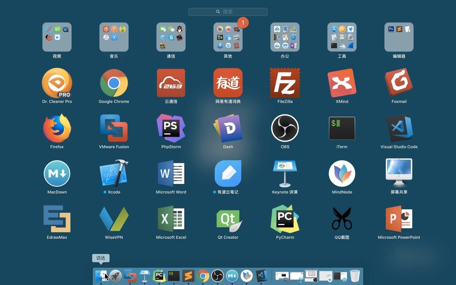456x285 pixels.
Task: Open Microsoft Excel
Action: click(171, 219)
